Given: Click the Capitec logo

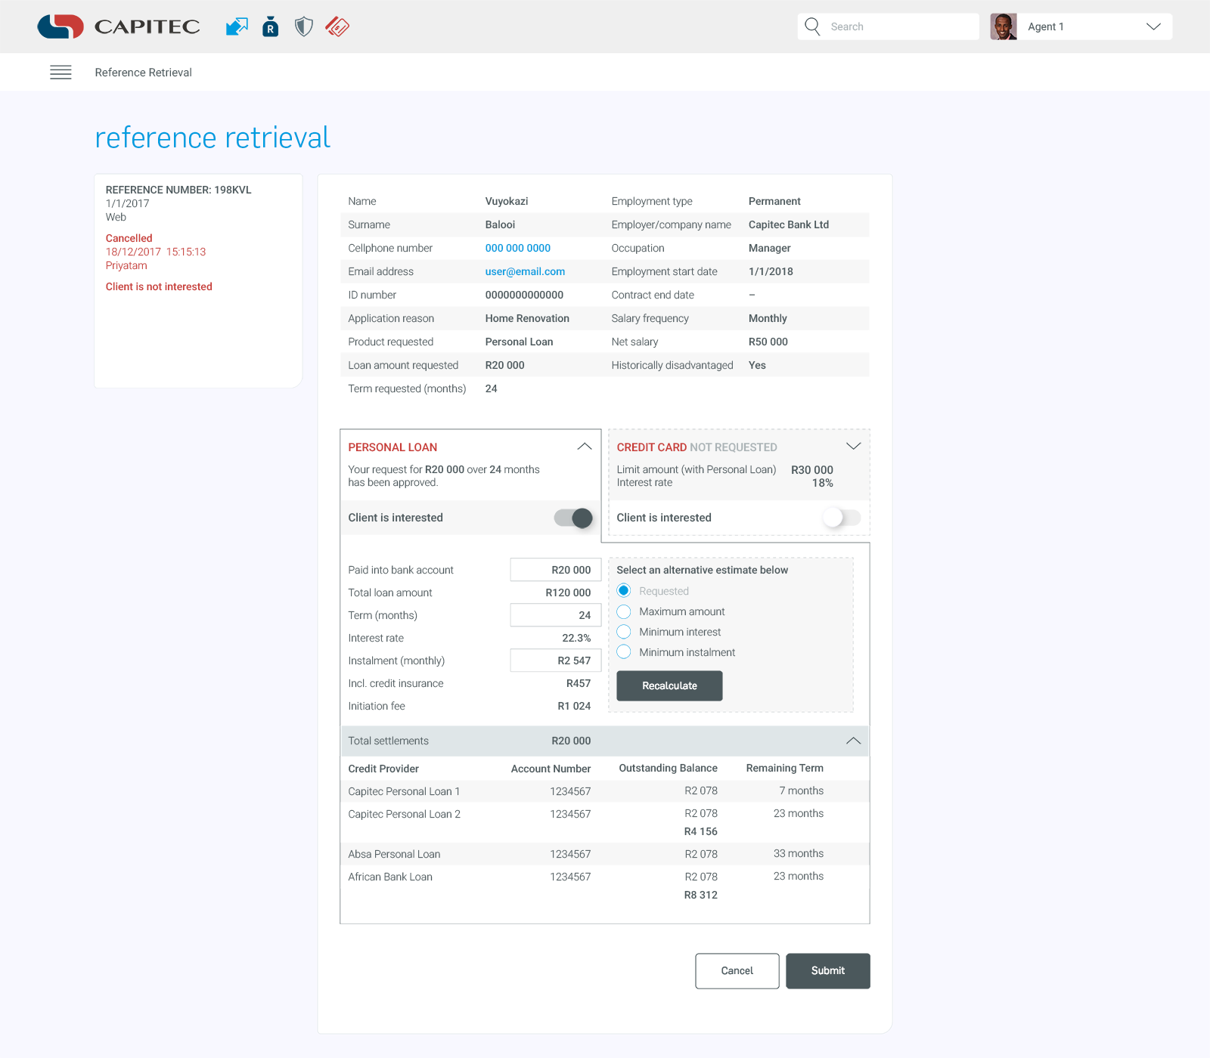Looking at the screenshot, I should 119,26.
